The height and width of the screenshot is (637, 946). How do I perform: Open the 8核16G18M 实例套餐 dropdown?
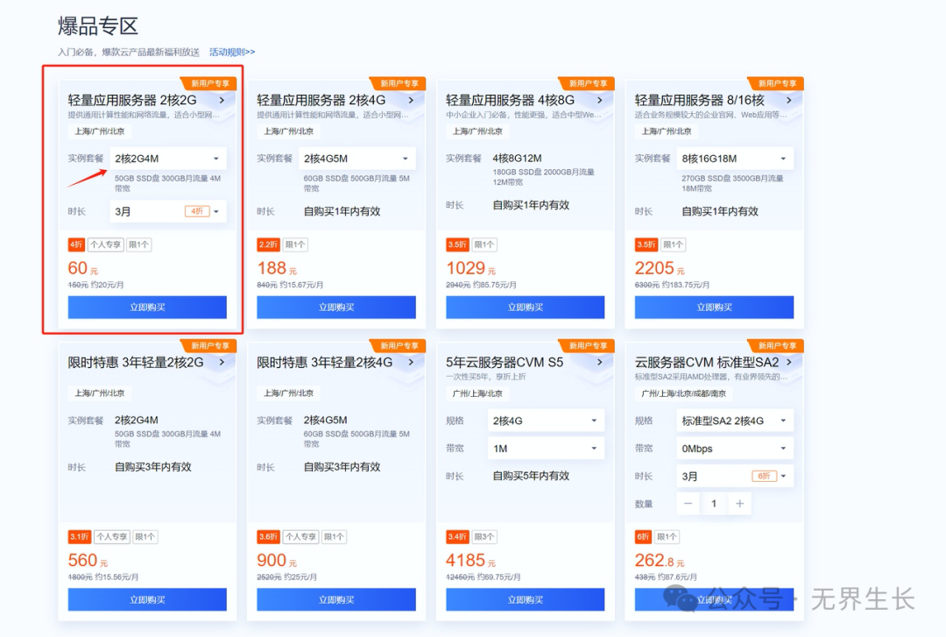pyautogui.click(x=734, y=159)
